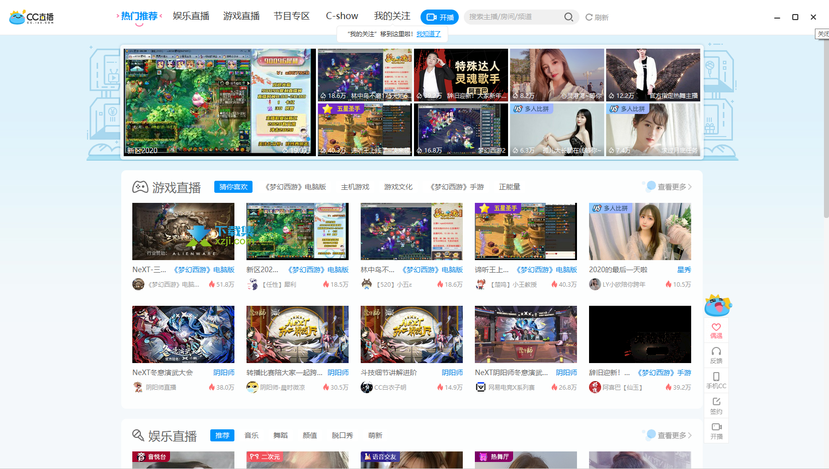Open 我的关注 tab
The image size is (829, 469).
click(x=392, y=16)
